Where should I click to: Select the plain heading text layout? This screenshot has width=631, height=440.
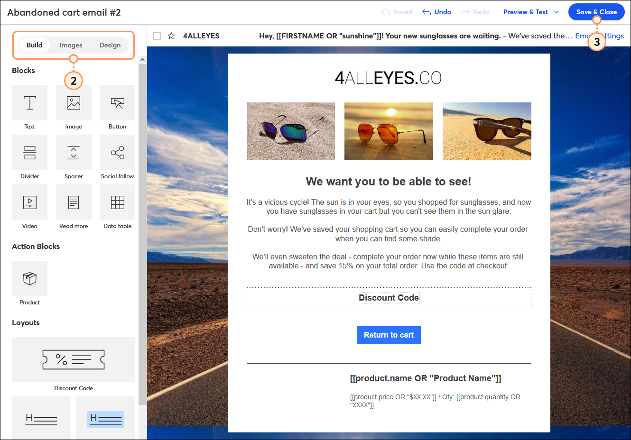(x=41, y=418)
